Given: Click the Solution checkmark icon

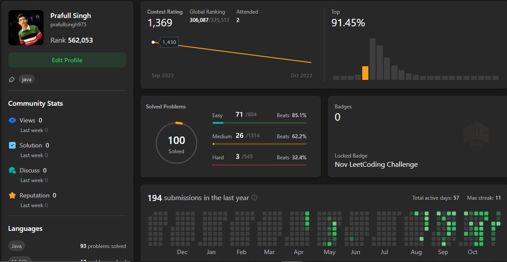Looking at the screenshot, I should click(x=12, y=145).
